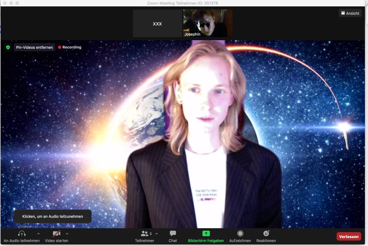Start recording with the Aufzeichnen button
The width and height of the screenshot is (368, 246).
[240, 236]
